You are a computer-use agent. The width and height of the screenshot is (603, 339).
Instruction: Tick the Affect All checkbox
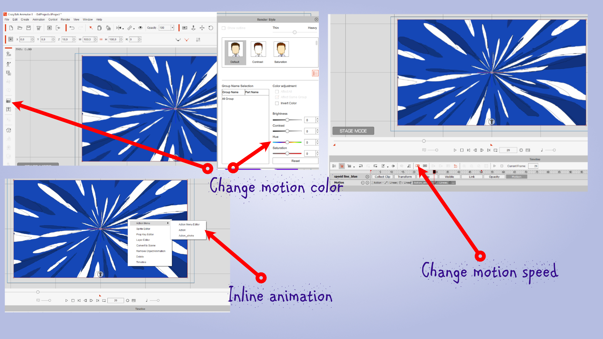point(277,92)
